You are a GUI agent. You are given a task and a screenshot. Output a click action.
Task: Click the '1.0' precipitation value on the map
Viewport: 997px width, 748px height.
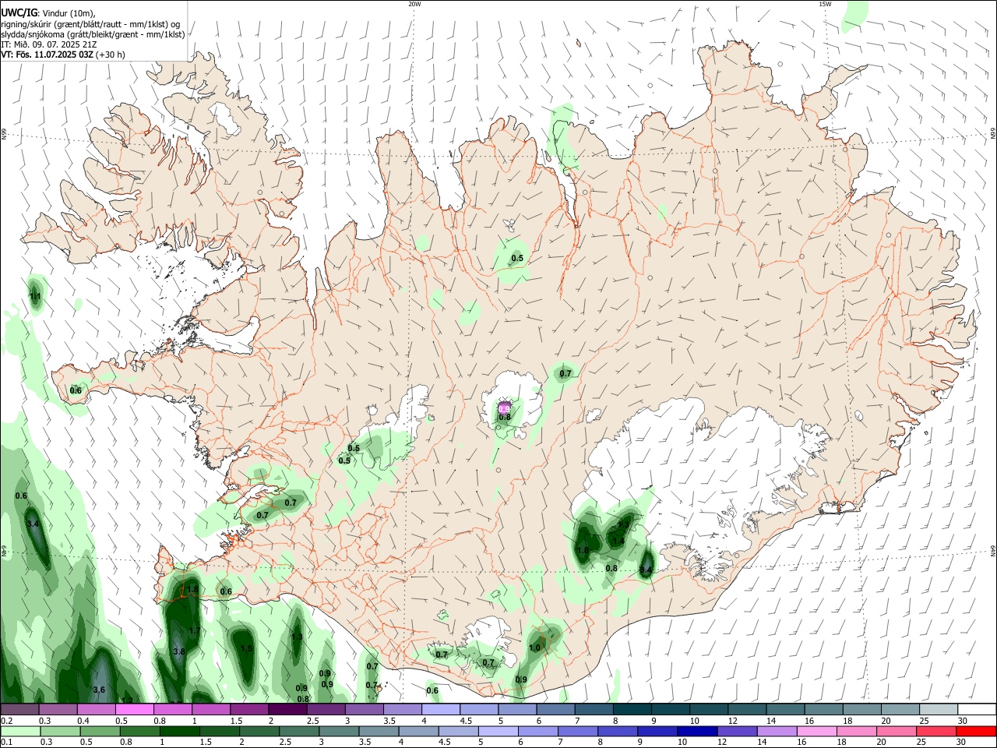tap(534, 647)
